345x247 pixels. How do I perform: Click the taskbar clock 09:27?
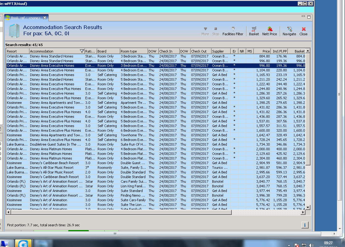[328, 243]
